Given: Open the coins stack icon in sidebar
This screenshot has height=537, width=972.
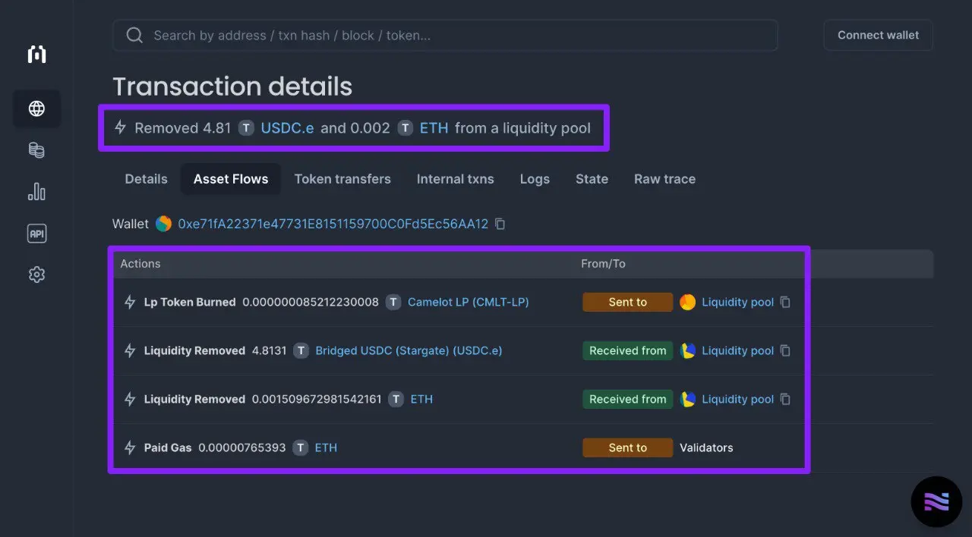Looking at the screenshot, I should point(36,150).
